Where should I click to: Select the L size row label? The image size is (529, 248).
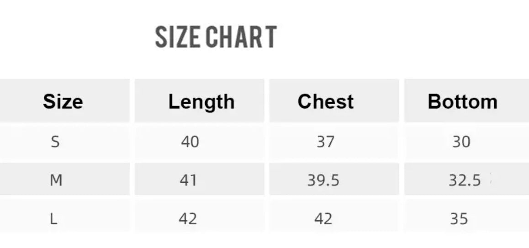(54, 219)
